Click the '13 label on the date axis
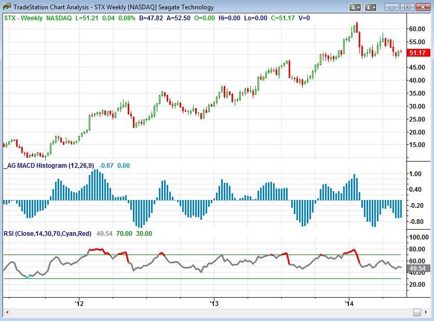 tap(214, 300)
